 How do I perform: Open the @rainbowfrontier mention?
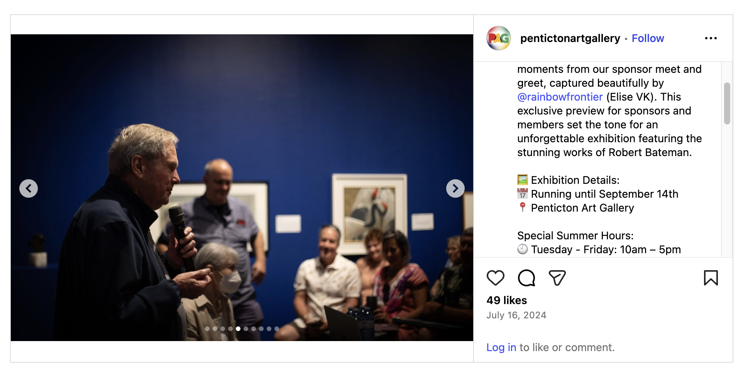(560, 97)
